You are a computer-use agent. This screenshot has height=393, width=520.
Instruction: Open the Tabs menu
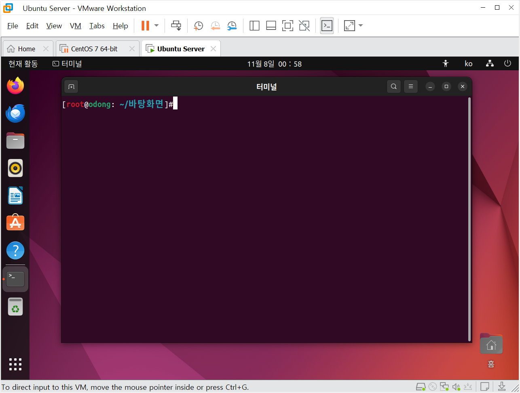tap(97, 26)
